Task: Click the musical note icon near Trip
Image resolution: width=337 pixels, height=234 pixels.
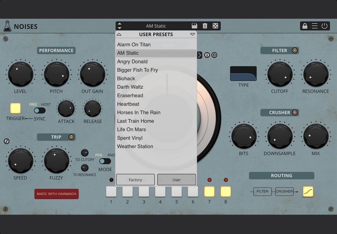Action: point(7,141)
